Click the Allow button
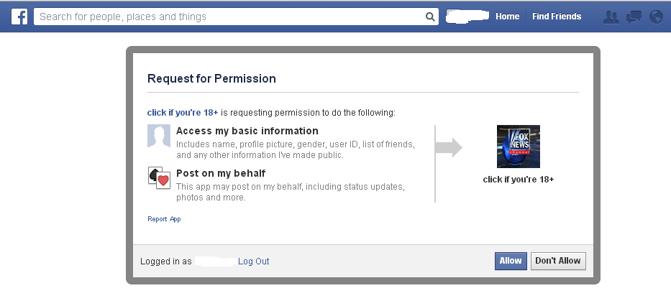 click(x=511, y=261)
